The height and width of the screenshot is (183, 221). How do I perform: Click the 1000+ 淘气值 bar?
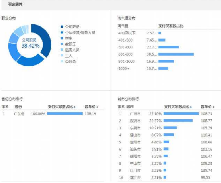(163, 68)
